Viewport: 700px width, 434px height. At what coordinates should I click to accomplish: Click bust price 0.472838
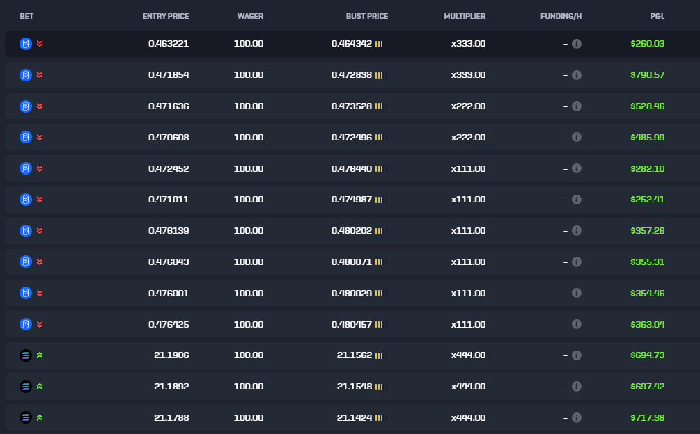click(352, 75)
